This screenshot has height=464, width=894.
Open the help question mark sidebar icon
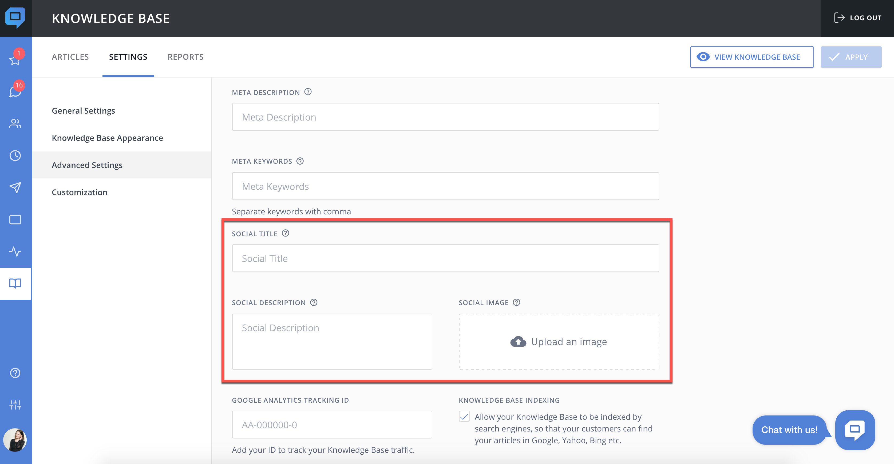pyautogui.click(x=15, y=373)
